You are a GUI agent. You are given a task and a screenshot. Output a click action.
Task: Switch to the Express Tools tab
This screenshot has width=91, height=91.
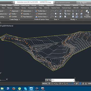click(x=56, y=8)
